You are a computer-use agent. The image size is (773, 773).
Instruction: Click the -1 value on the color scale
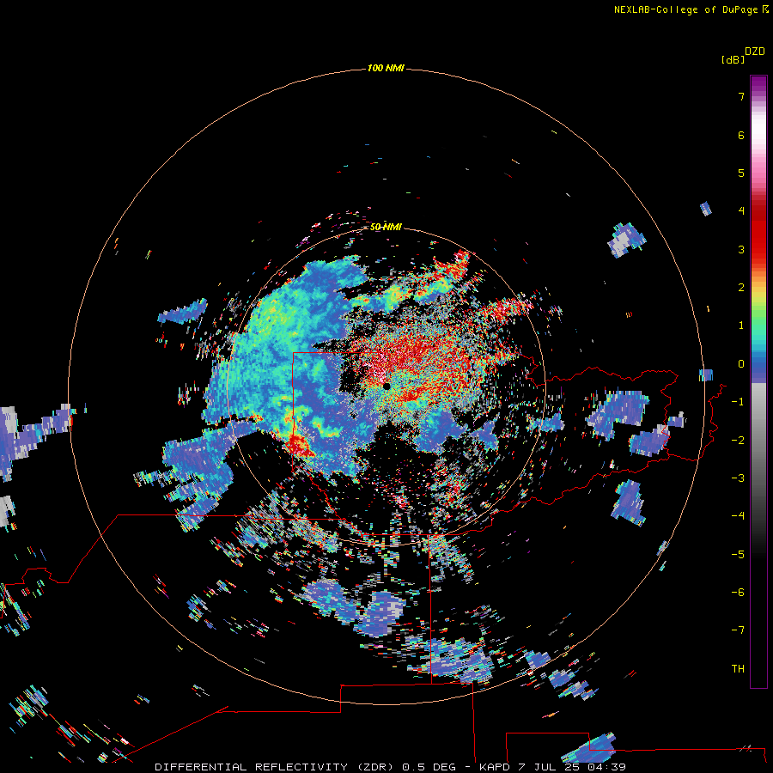pos(738,402)
